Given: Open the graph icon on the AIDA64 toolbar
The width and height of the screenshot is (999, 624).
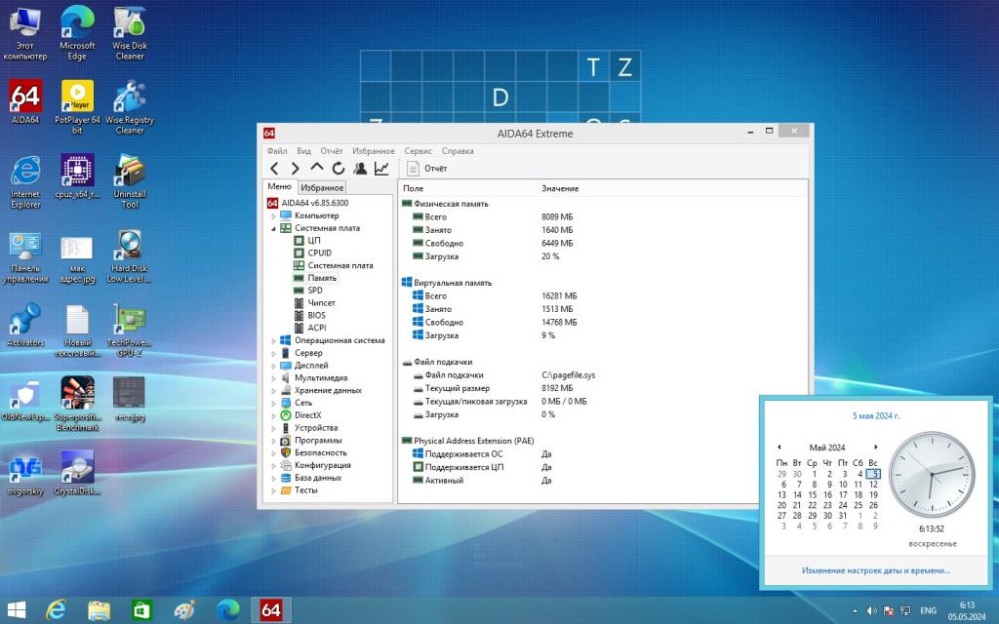Looking at the screenshot, I should tap(381, 168).
